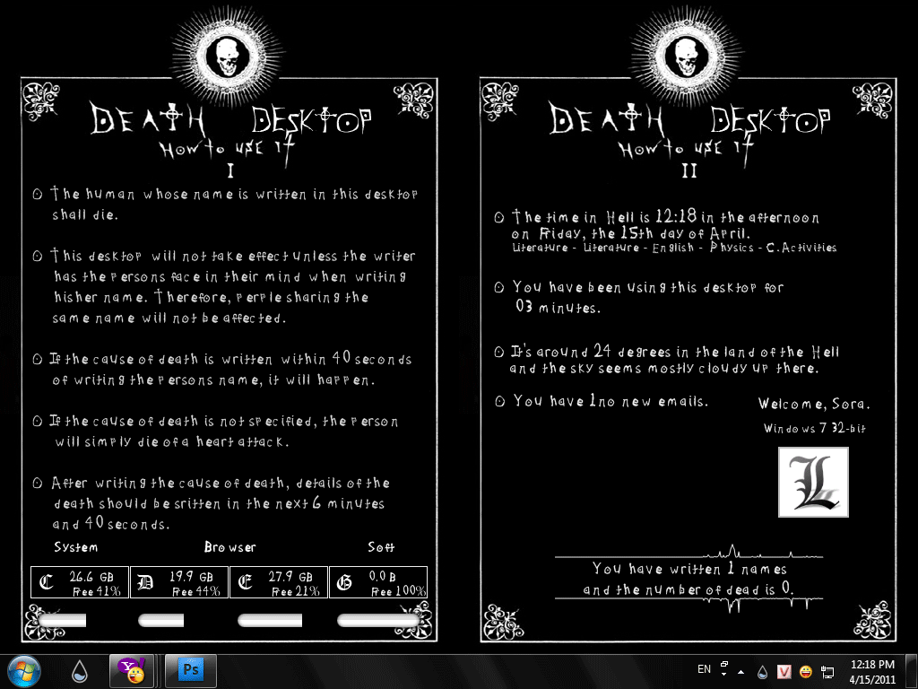This screenshot has height=689, width=918.
Task: Click the Roman numeral I page heading
Action: coord(230,171)
